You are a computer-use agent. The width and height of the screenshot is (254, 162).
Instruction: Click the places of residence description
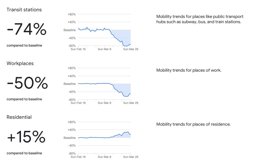(193, 124)
